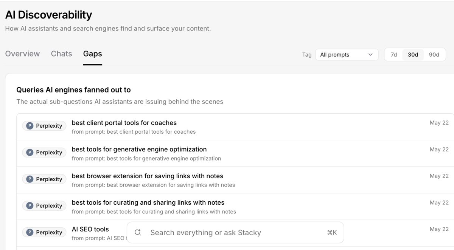Click the Stacky search sparkle icon
Viewport: 454px width, 250px height.
138,232
